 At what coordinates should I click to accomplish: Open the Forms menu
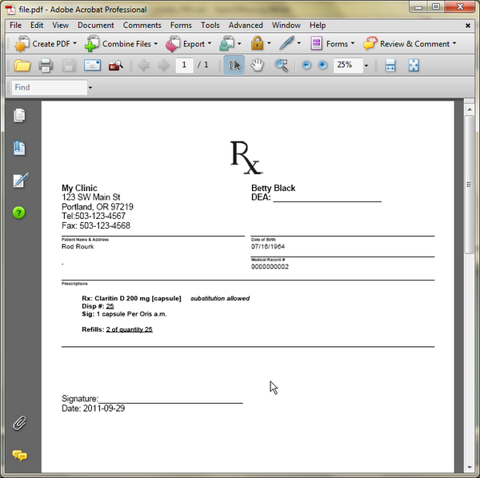(x=181, y=25)
